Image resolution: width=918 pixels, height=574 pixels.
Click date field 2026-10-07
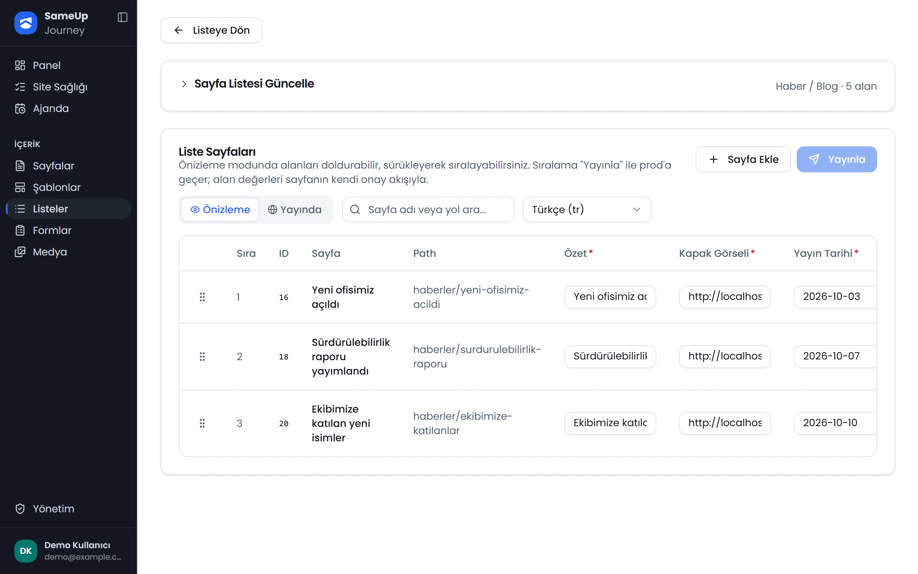(835, 357)
